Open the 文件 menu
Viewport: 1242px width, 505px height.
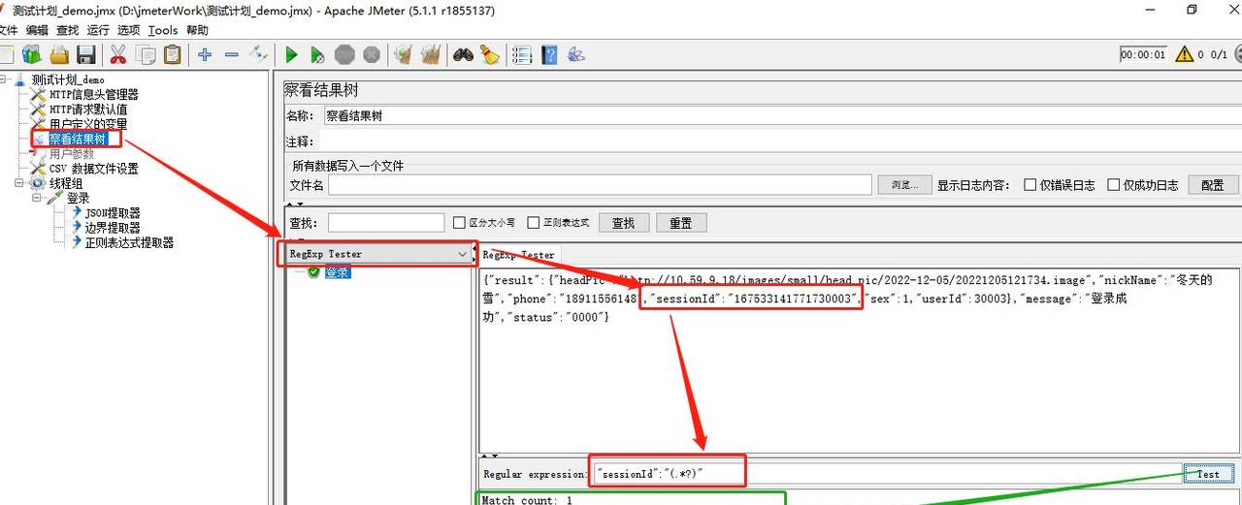(8, 30)
